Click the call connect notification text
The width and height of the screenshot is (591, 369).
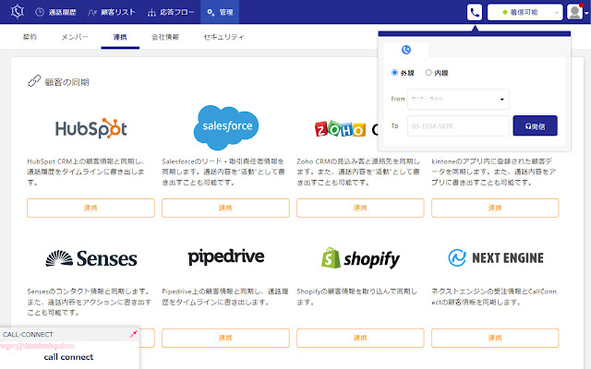(68, 357)
